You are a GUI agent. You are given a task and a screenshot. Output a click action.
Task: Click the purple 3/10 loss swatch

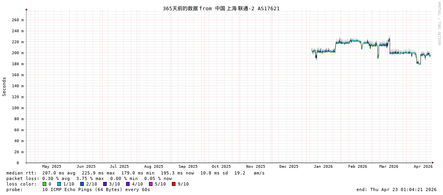click(x=105, y=184)
